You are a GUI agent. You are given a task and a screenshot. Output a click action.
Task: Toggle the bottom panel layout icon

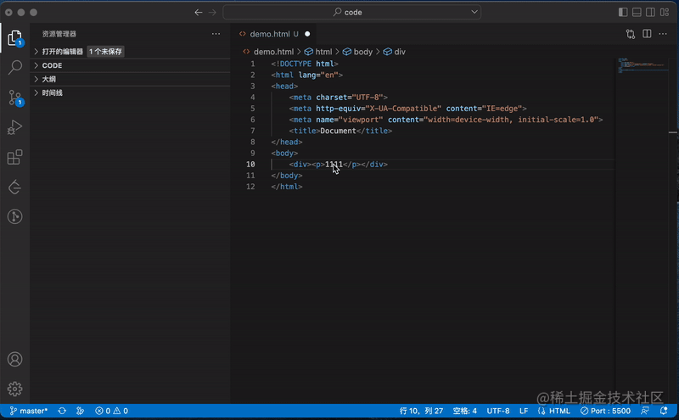pos(637,12)
